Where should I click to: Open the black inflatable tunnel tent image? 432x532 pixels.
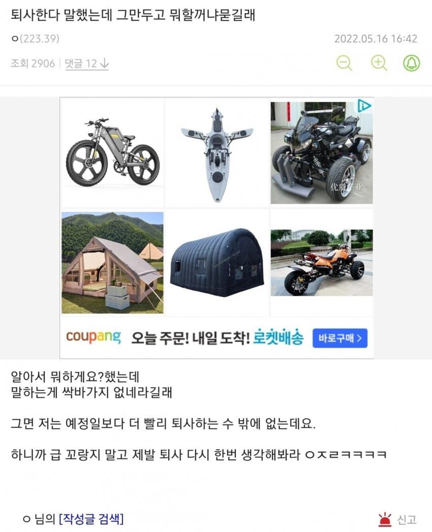pyautogui.click(x=217, y=262)
